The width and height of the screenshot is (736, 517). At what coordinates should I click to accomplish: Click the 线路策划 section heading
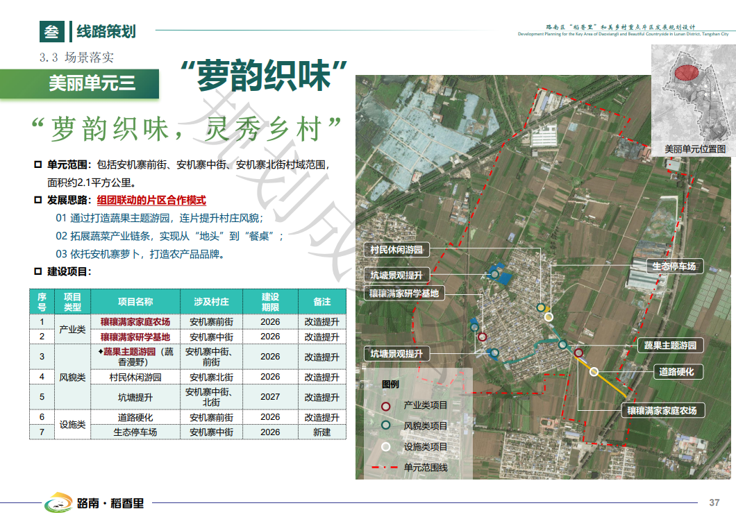click(x=106, y=31)
